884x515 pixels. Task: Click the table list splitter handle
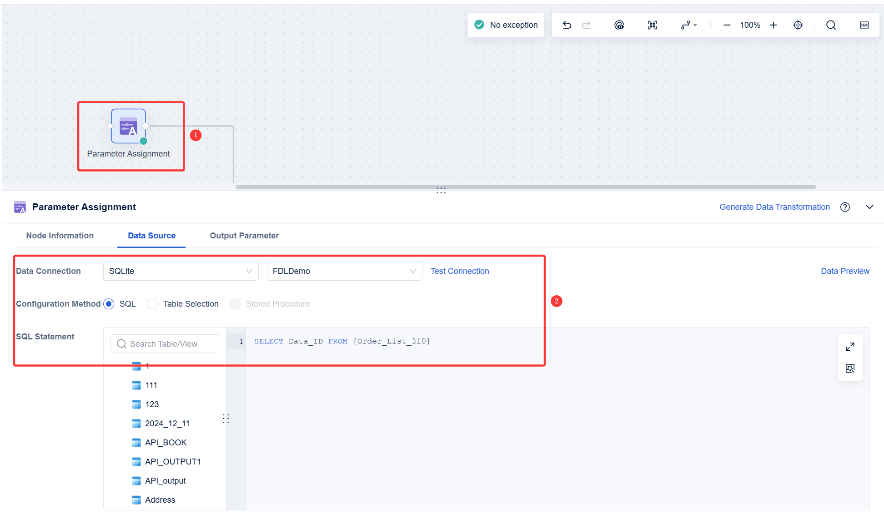[226, 419]
